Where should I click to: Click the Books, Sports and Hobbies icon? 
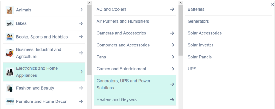click(x=10, y=37)
